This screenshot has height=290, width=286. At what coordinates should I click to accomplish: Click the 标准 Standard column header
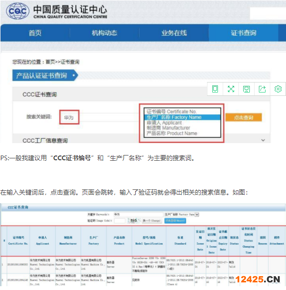[180, 240]
